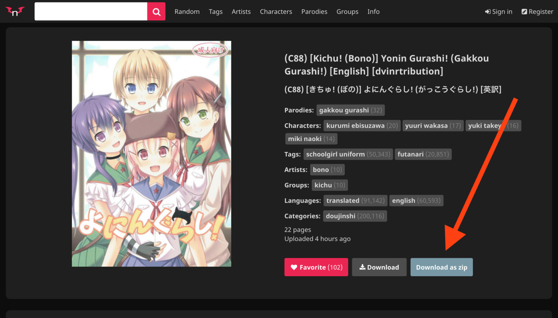Click the "Uploaded 4 hours ago" text

coord(317,239)
